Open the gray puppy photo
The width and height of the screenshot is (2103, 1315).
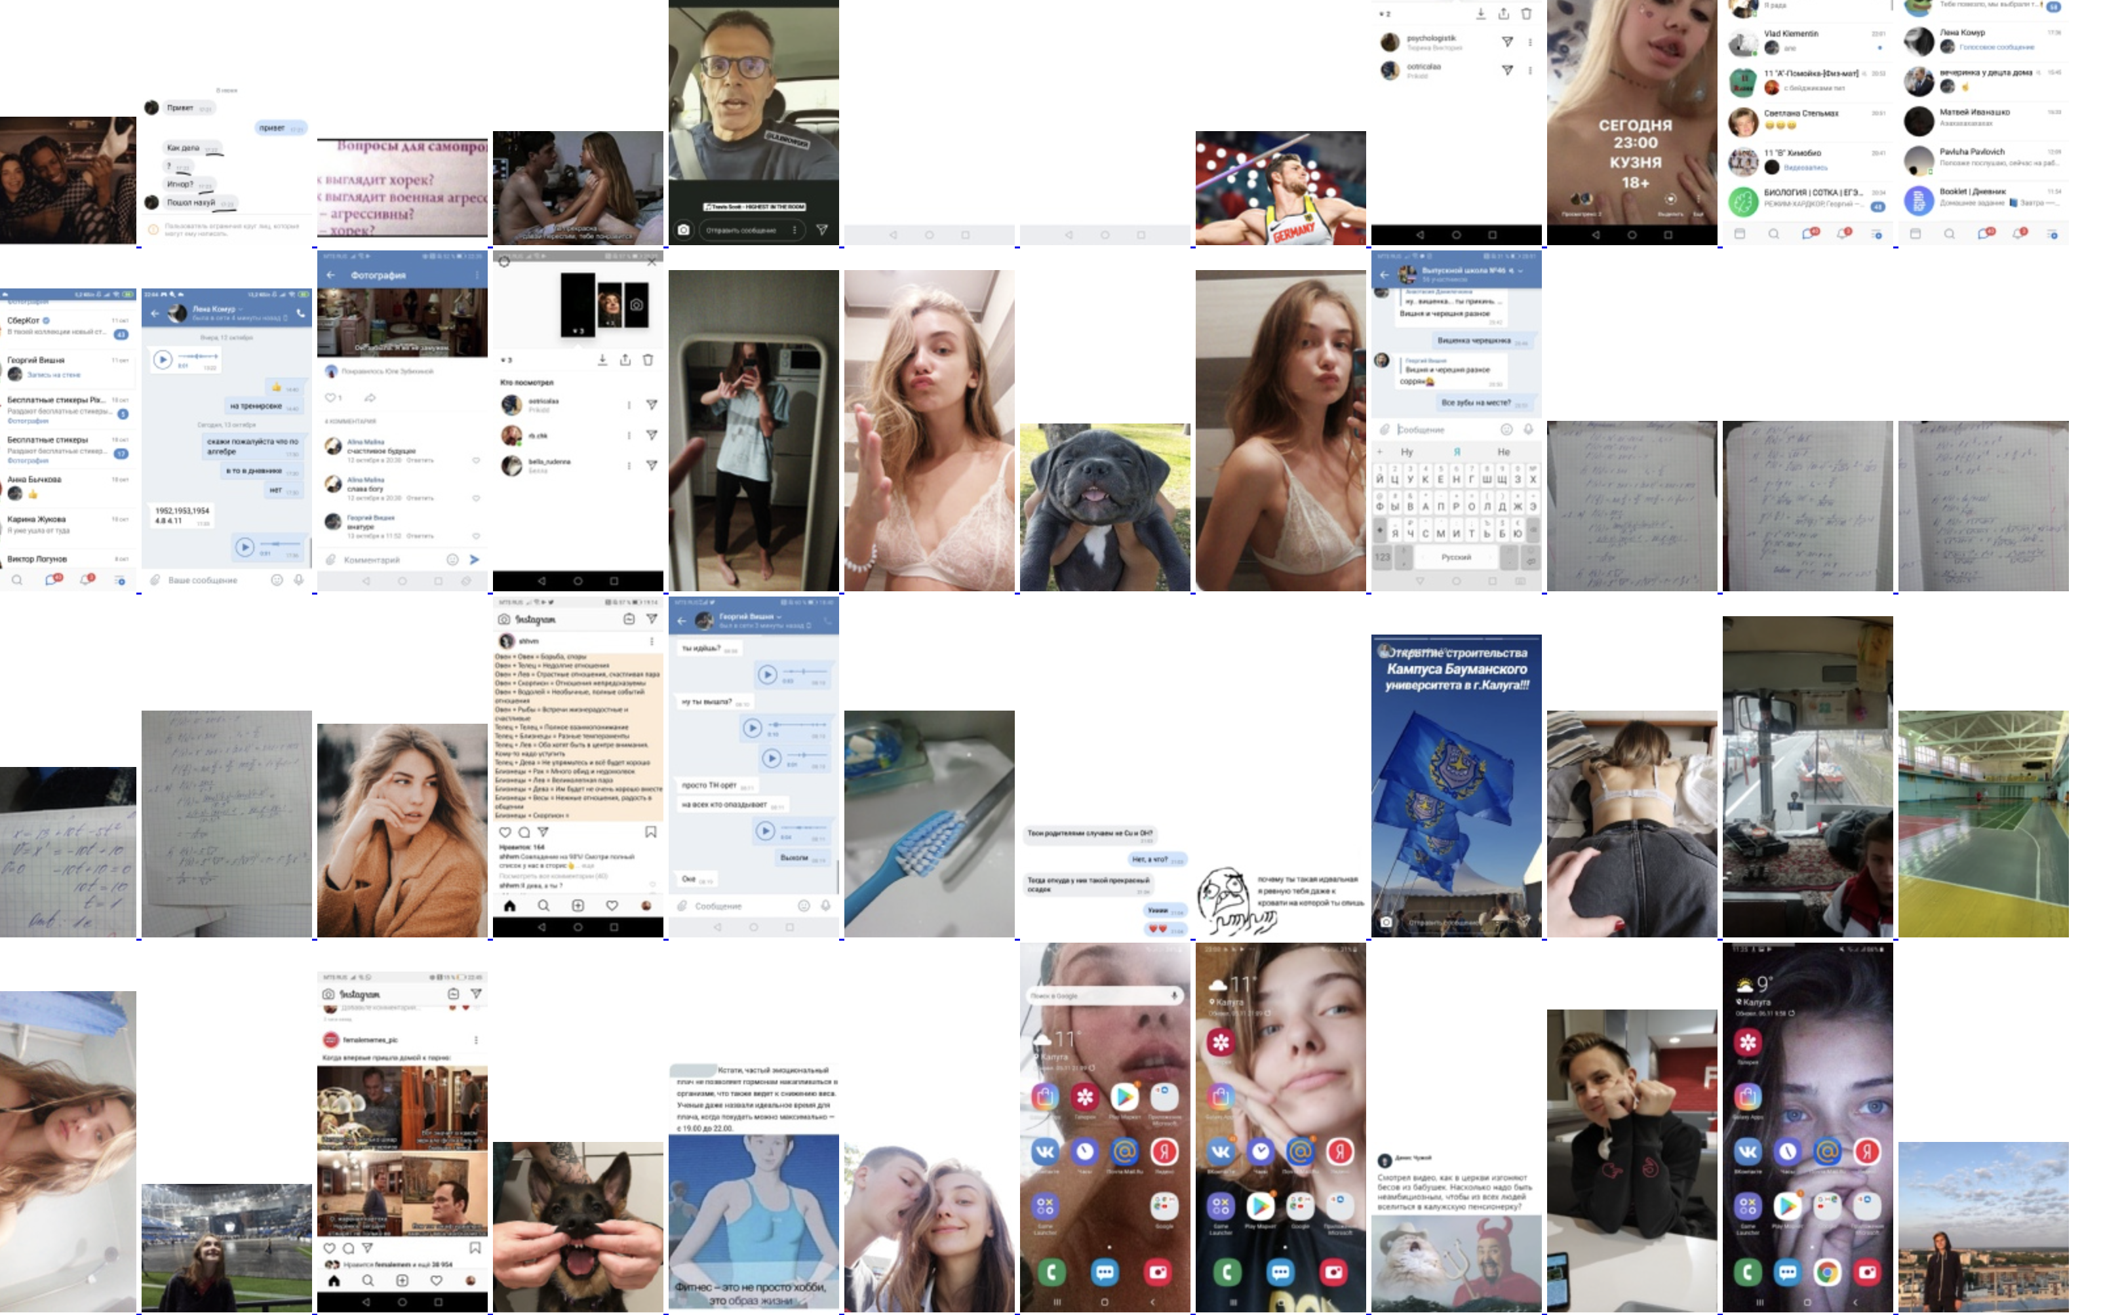pyautogui.click(x=1105, y=507)
